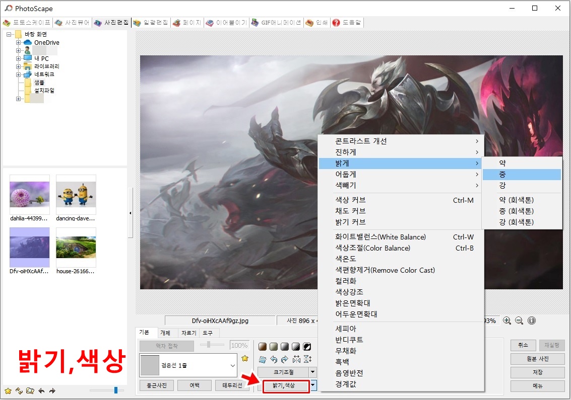Click the zoom out magnifier icon
Image resolution: width=571 pixels, height=400 pixels.
pos(519,321)
